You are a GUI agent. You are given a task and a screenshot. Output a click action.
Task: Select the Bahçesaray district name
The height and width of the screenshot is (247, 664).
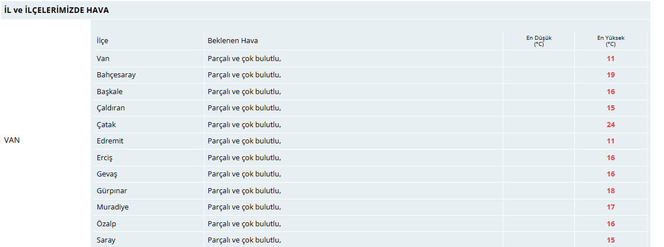[116, 75]
